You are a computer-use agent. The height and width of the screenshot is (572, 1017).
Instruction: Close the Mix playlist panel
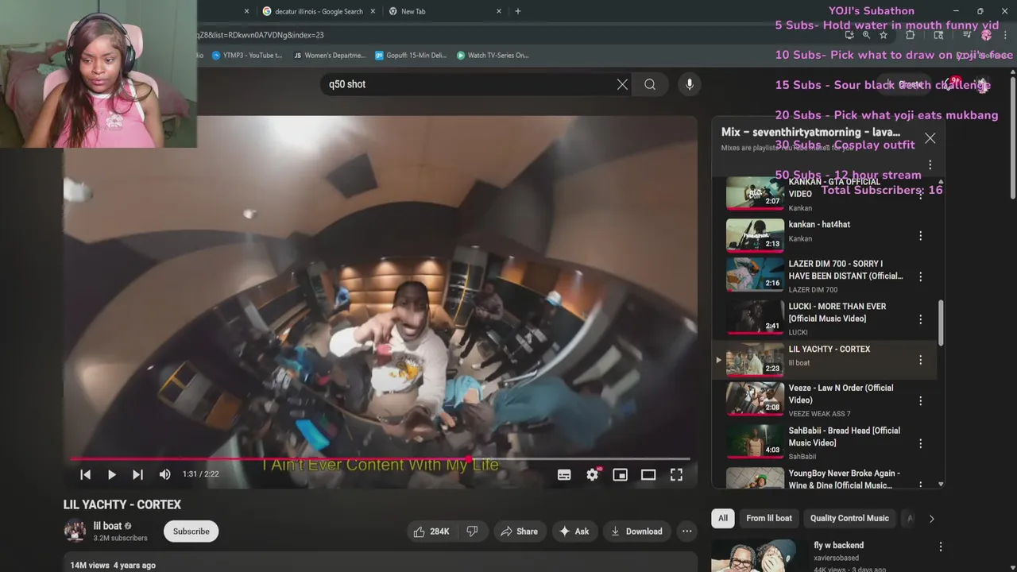[930, 138]
